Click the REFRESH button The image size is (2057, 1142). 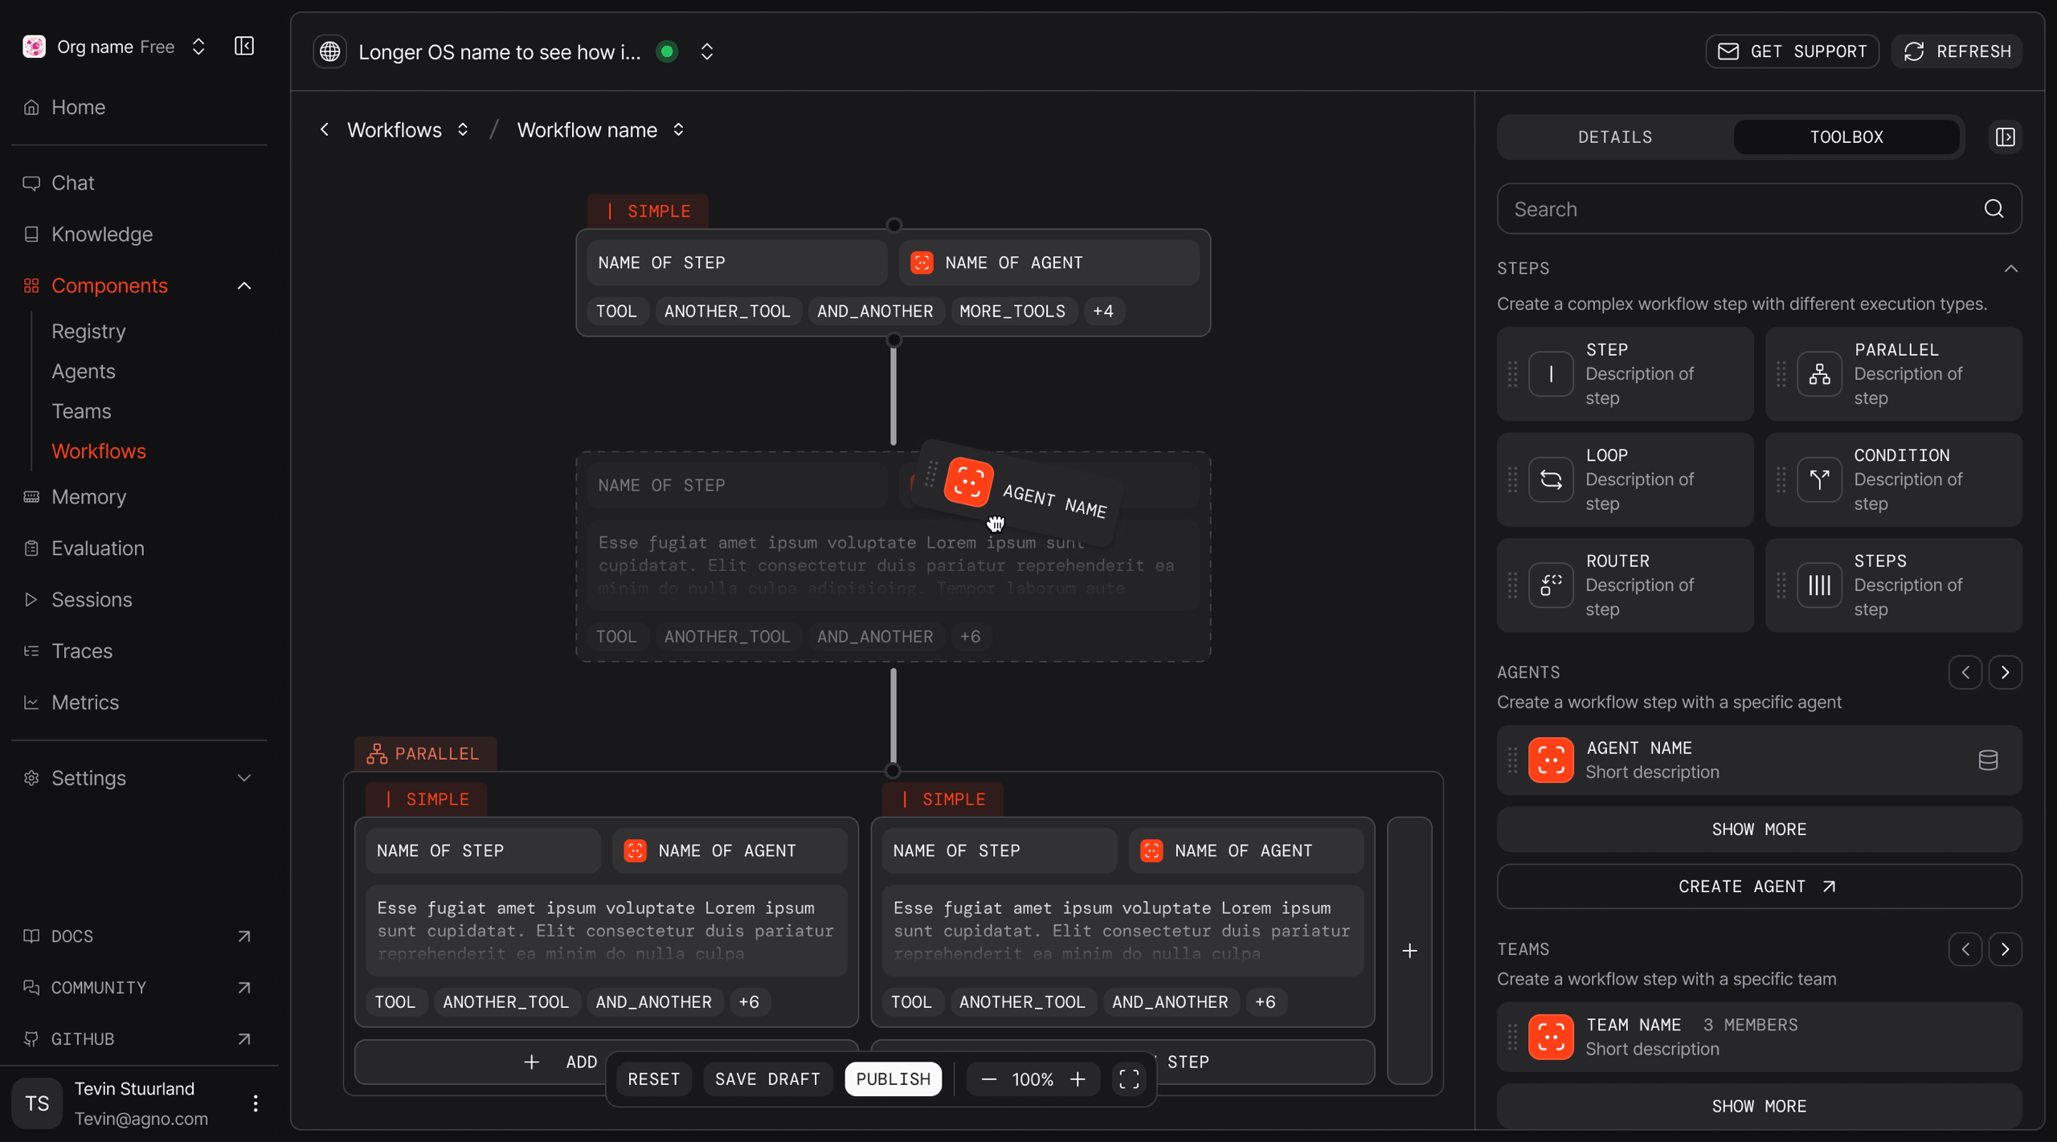click(x=1957, y=51)
